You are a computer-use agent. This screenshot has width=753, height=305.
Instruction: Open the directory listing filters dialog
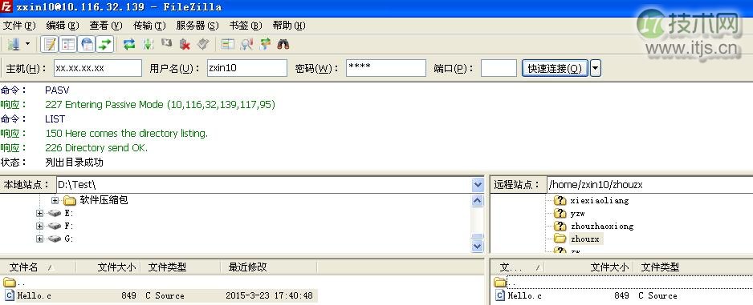228,45
